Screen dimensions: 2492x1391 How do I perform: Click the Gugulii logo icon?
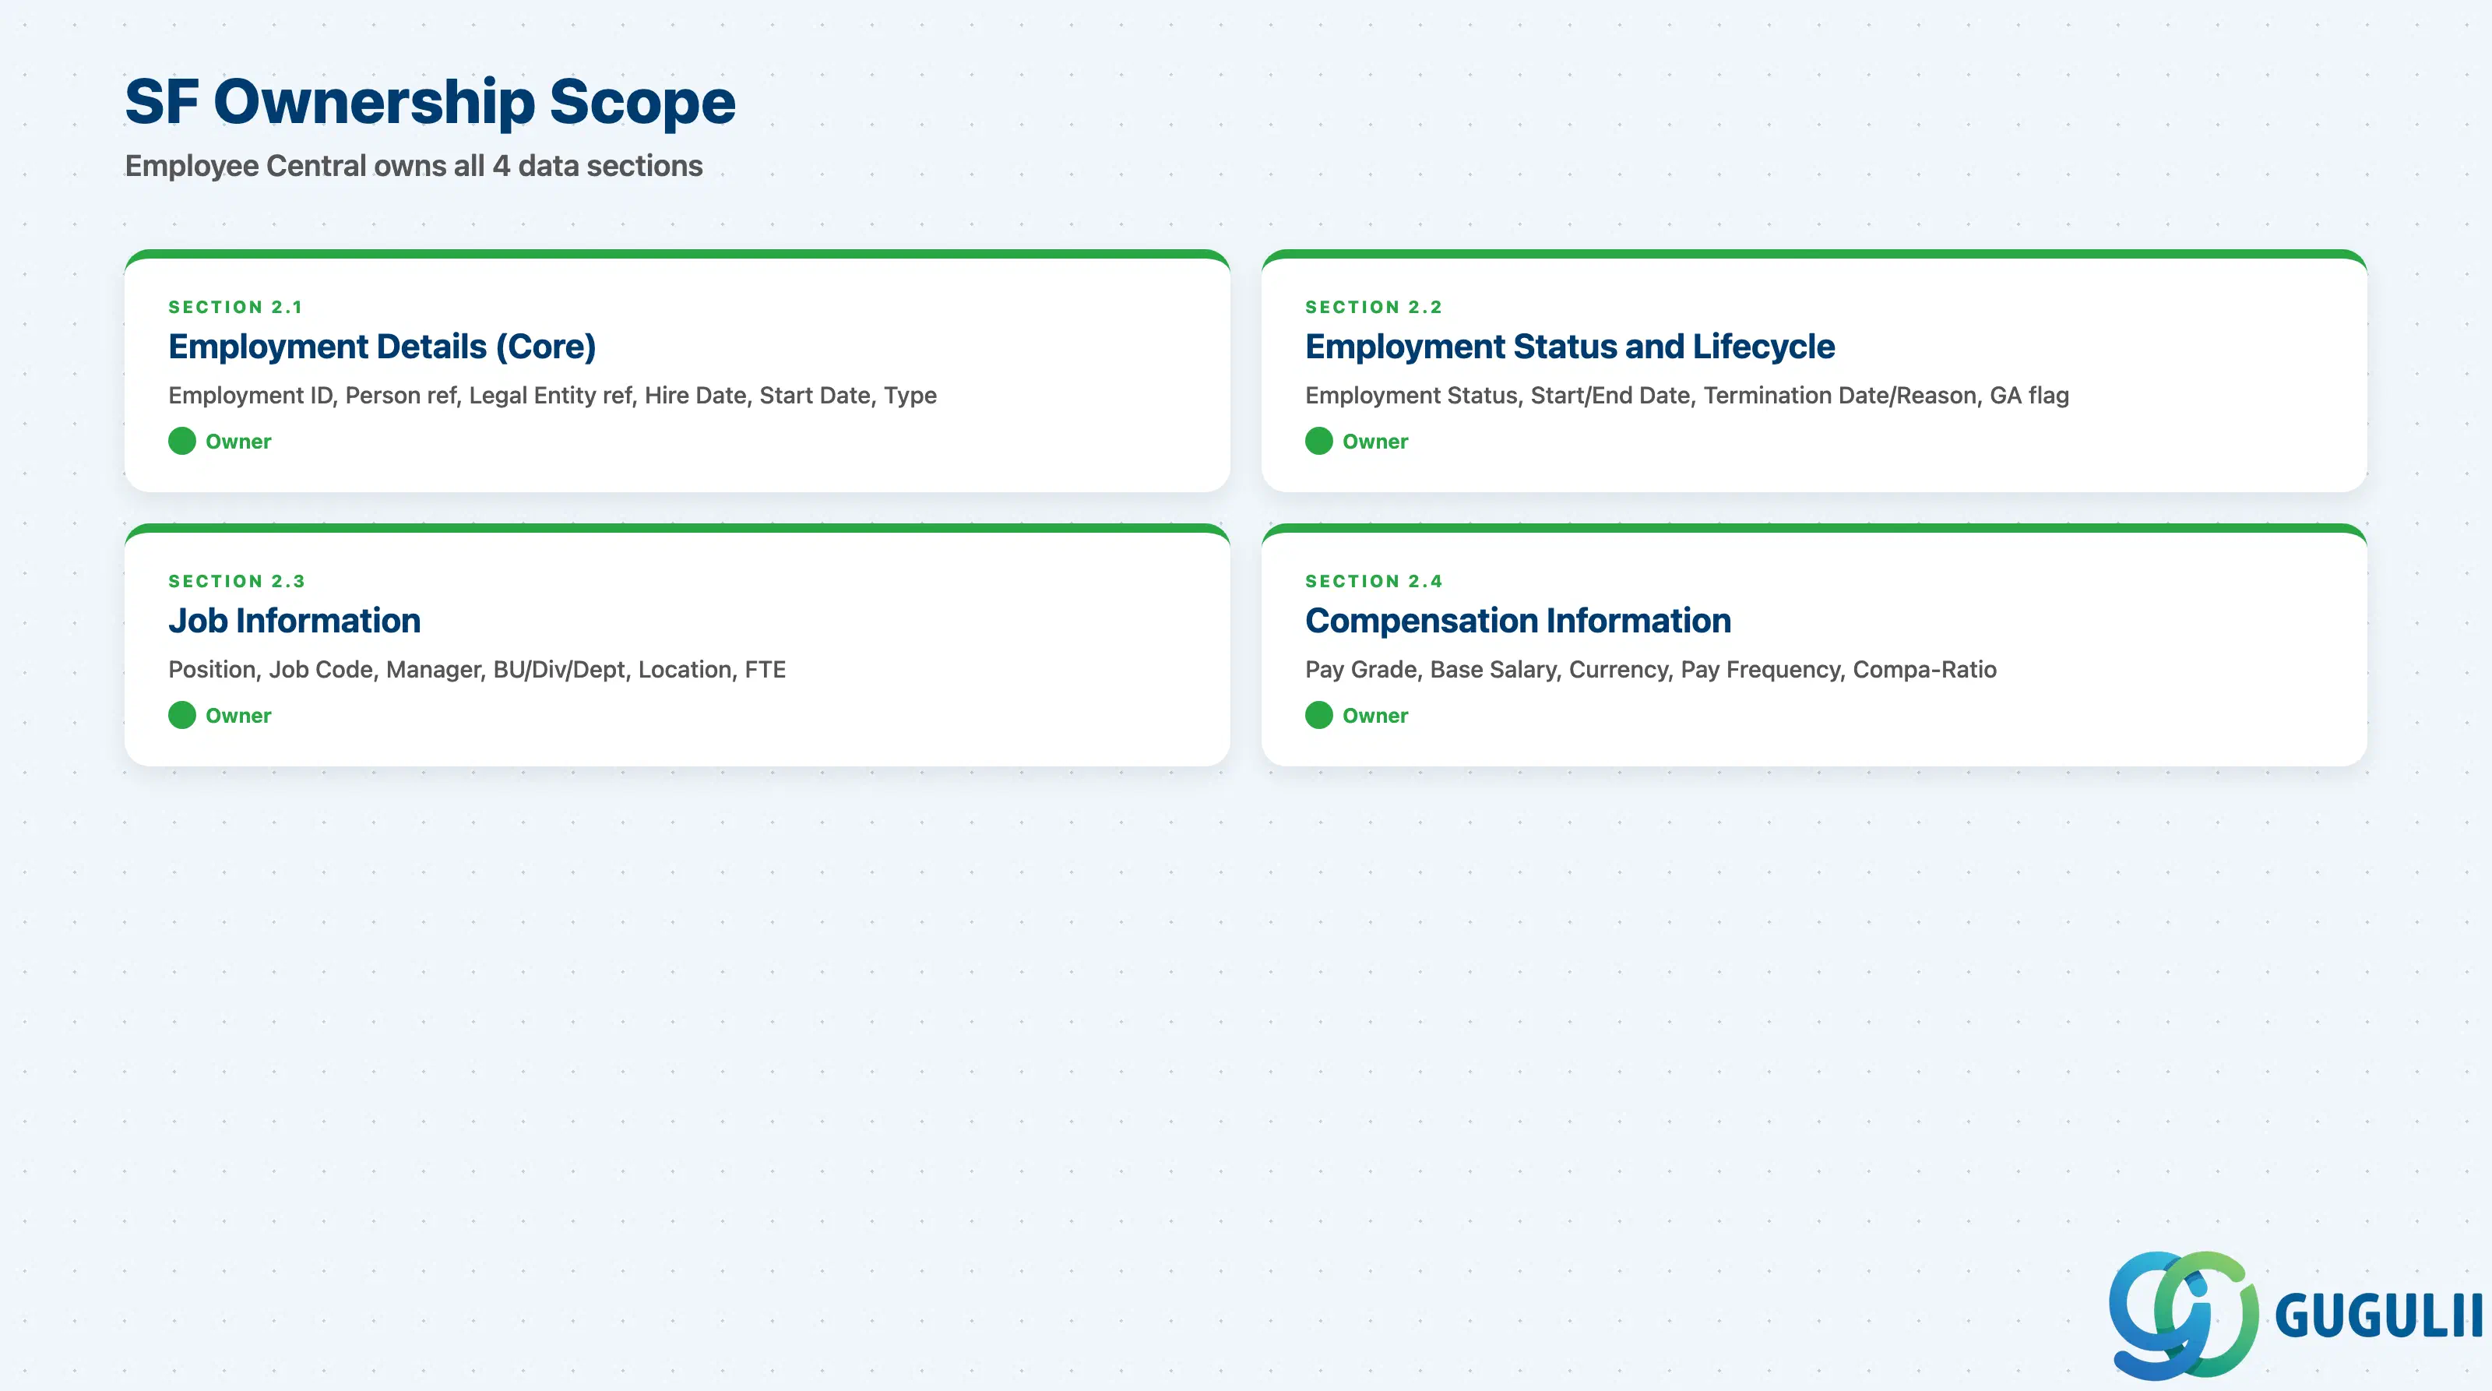2184,1315
